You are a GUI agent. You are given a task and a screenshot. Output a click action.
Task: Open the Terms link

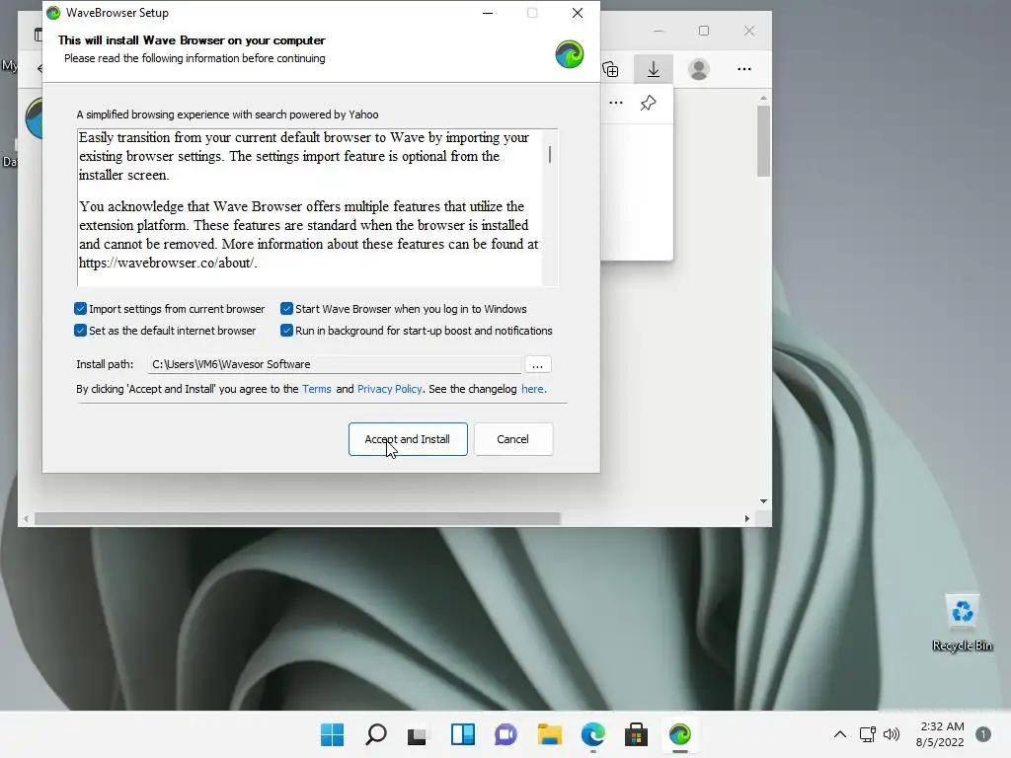click(x=317, y=389)
